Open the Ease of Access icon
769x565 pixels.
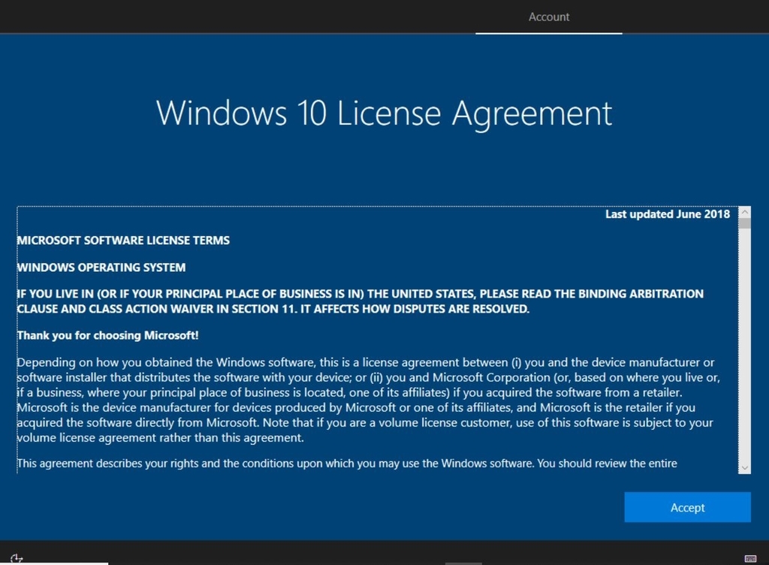[x=17, y=558]
